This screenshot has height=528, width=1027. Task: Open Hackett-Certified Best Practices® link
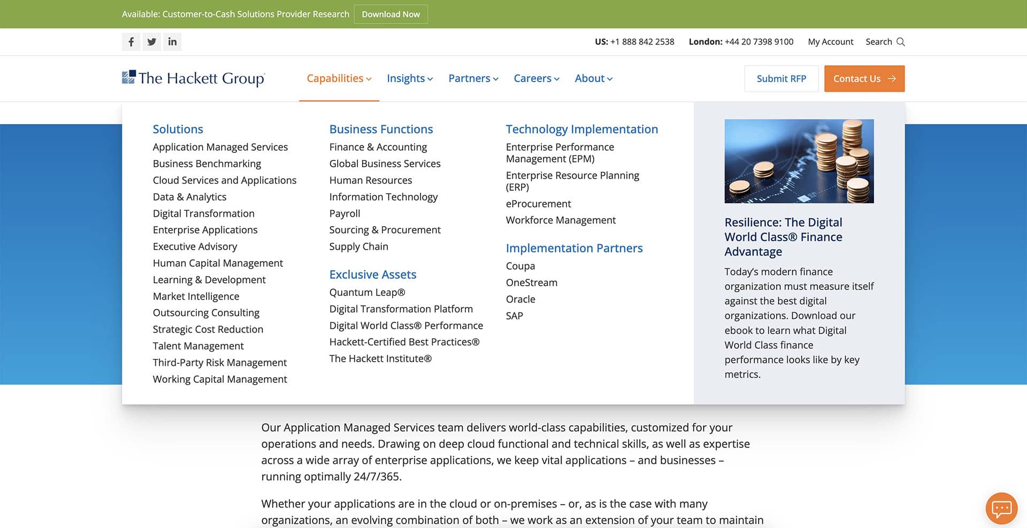[404, 342]
